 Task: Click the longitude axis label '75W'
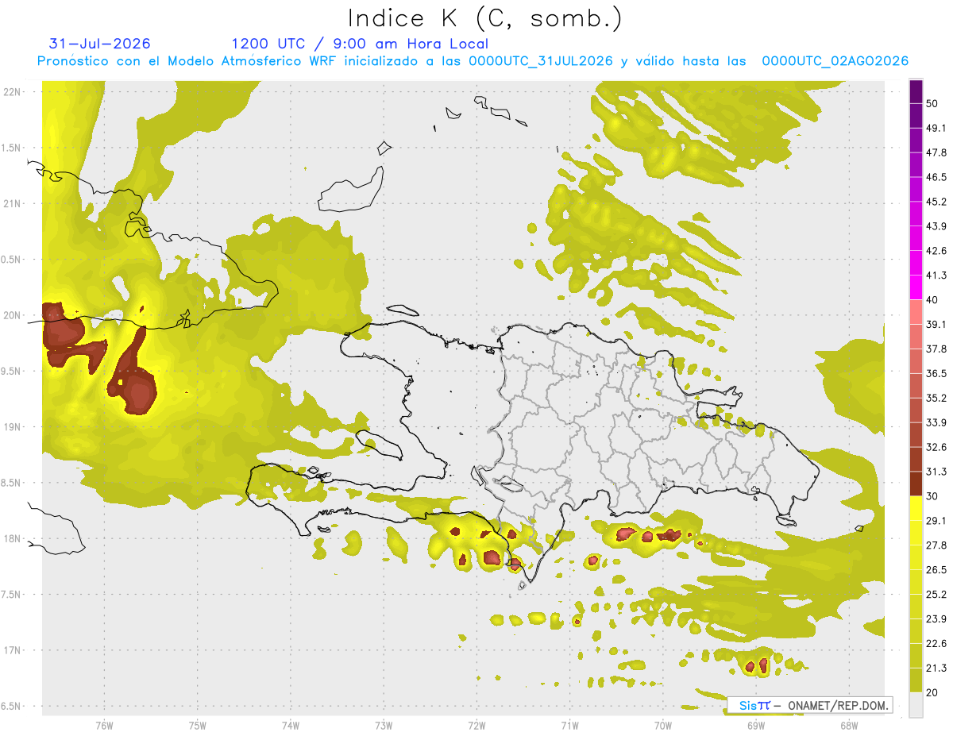[x=197, y=725]
